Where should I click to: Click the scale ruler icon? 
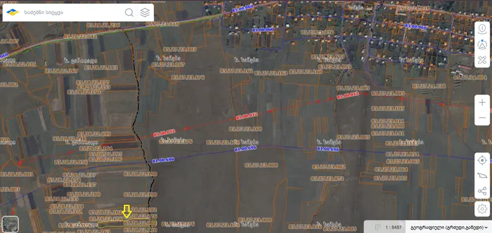[378, 227]
